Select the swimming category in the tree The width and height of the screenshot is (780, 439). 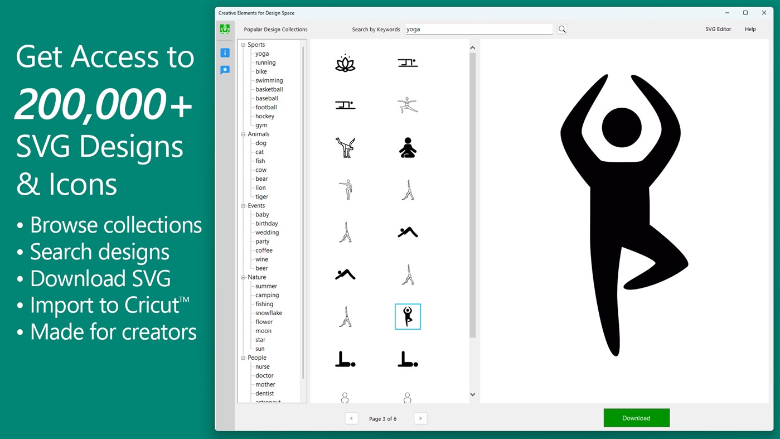[x=269, y=80]
